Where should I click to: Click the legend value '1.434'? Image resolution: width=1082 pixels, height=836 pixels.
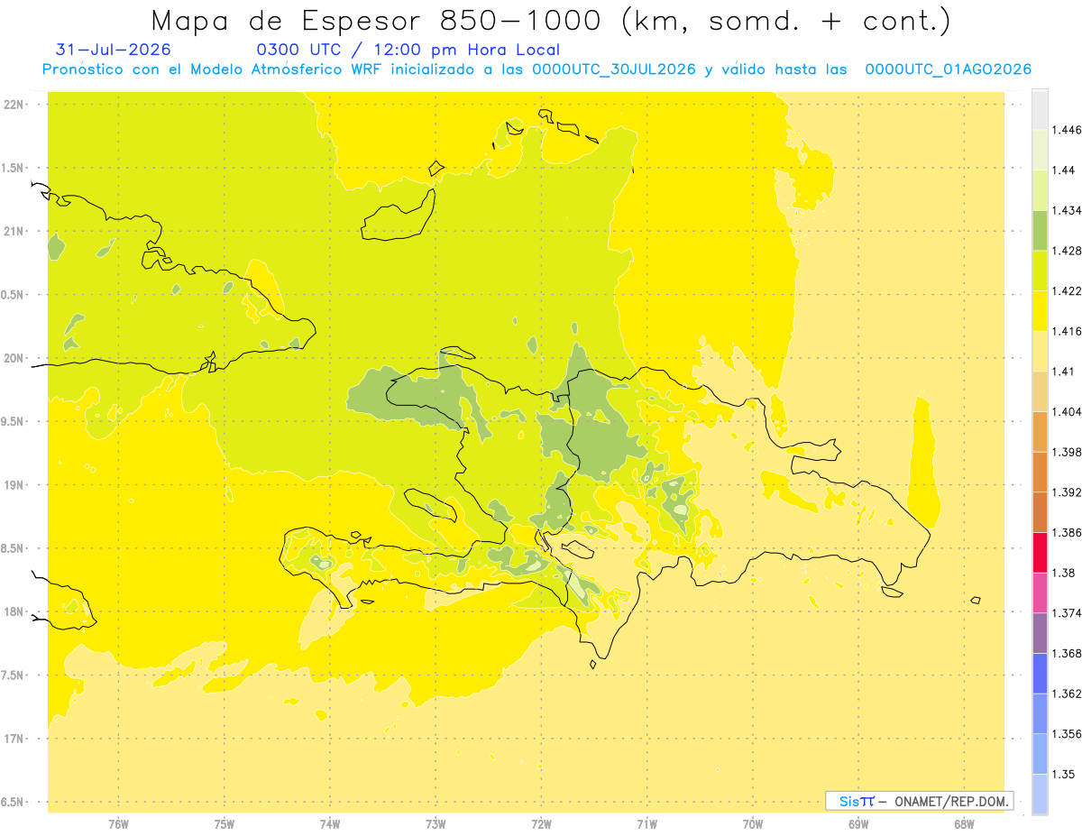coord(1068,210)
